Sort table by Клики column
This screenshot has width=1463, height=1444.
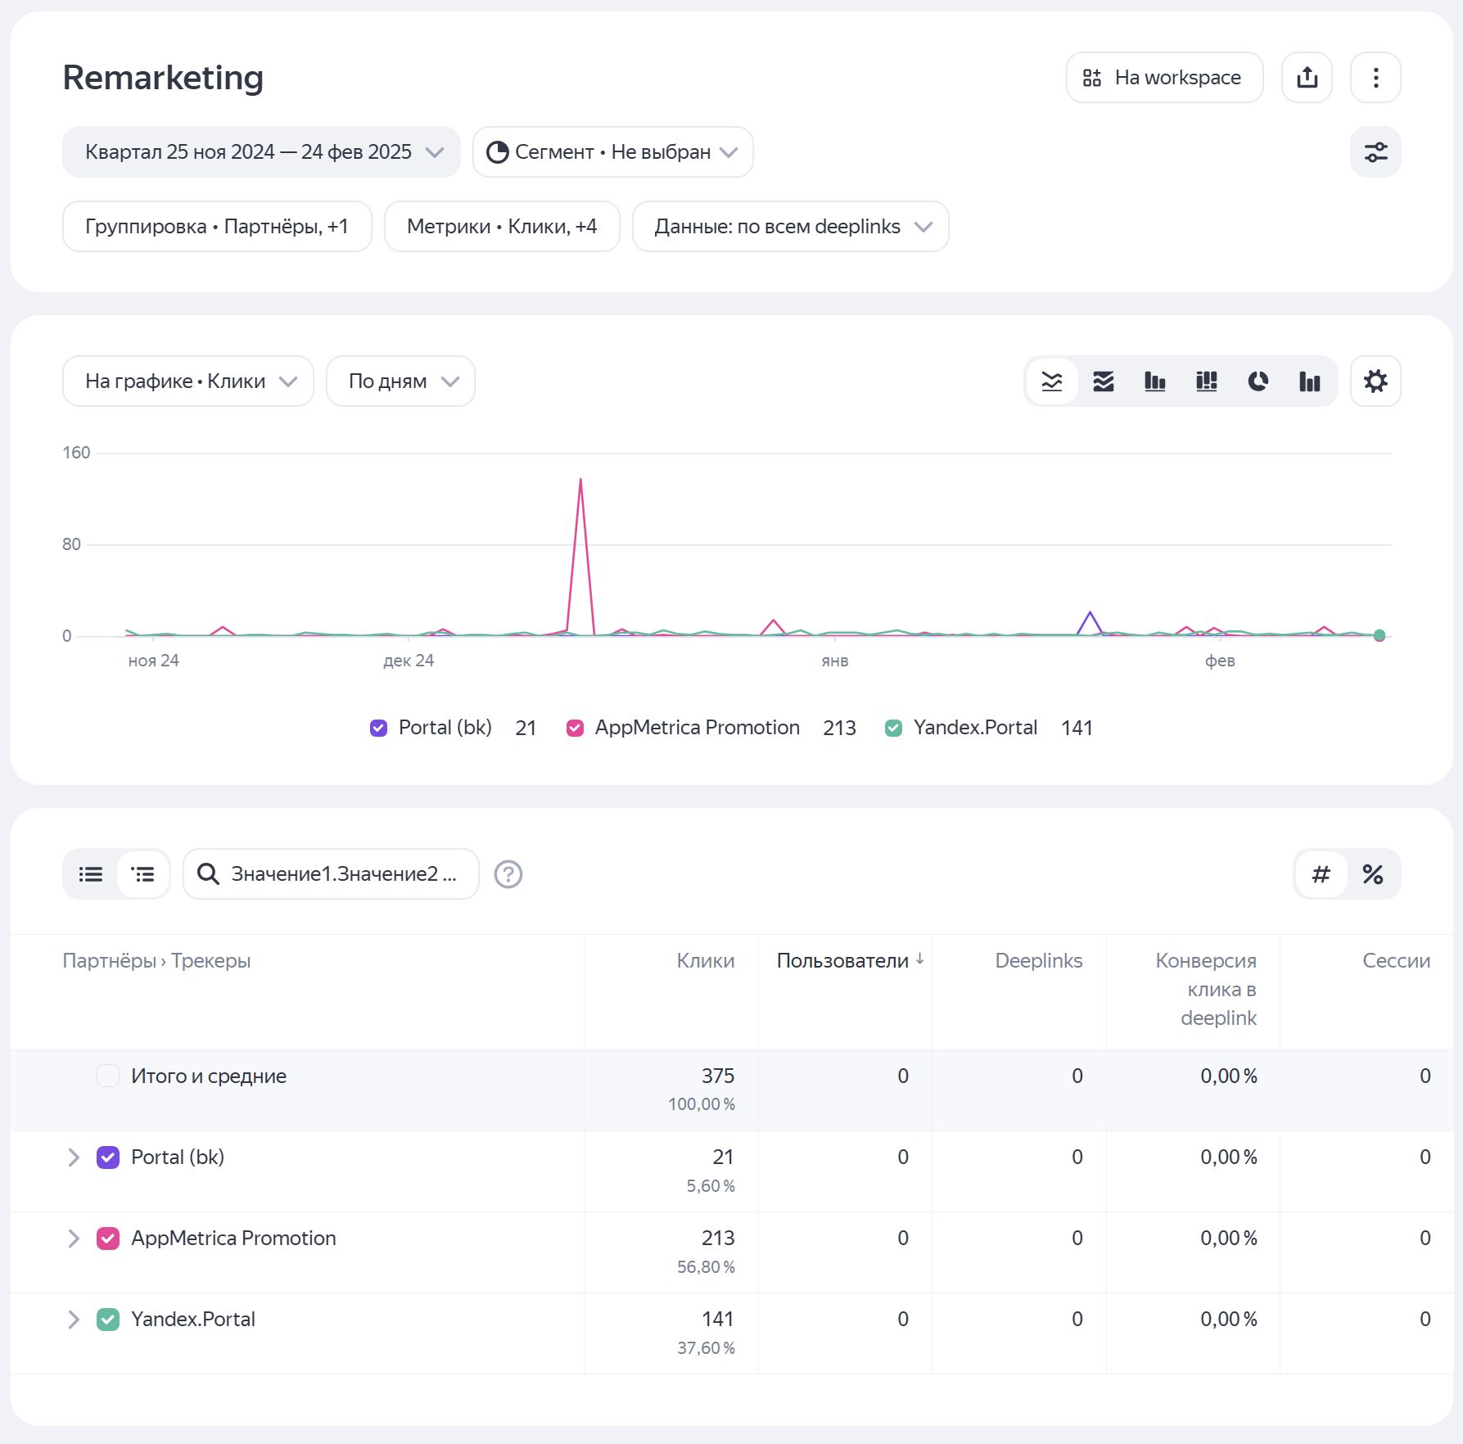point(705,961)
